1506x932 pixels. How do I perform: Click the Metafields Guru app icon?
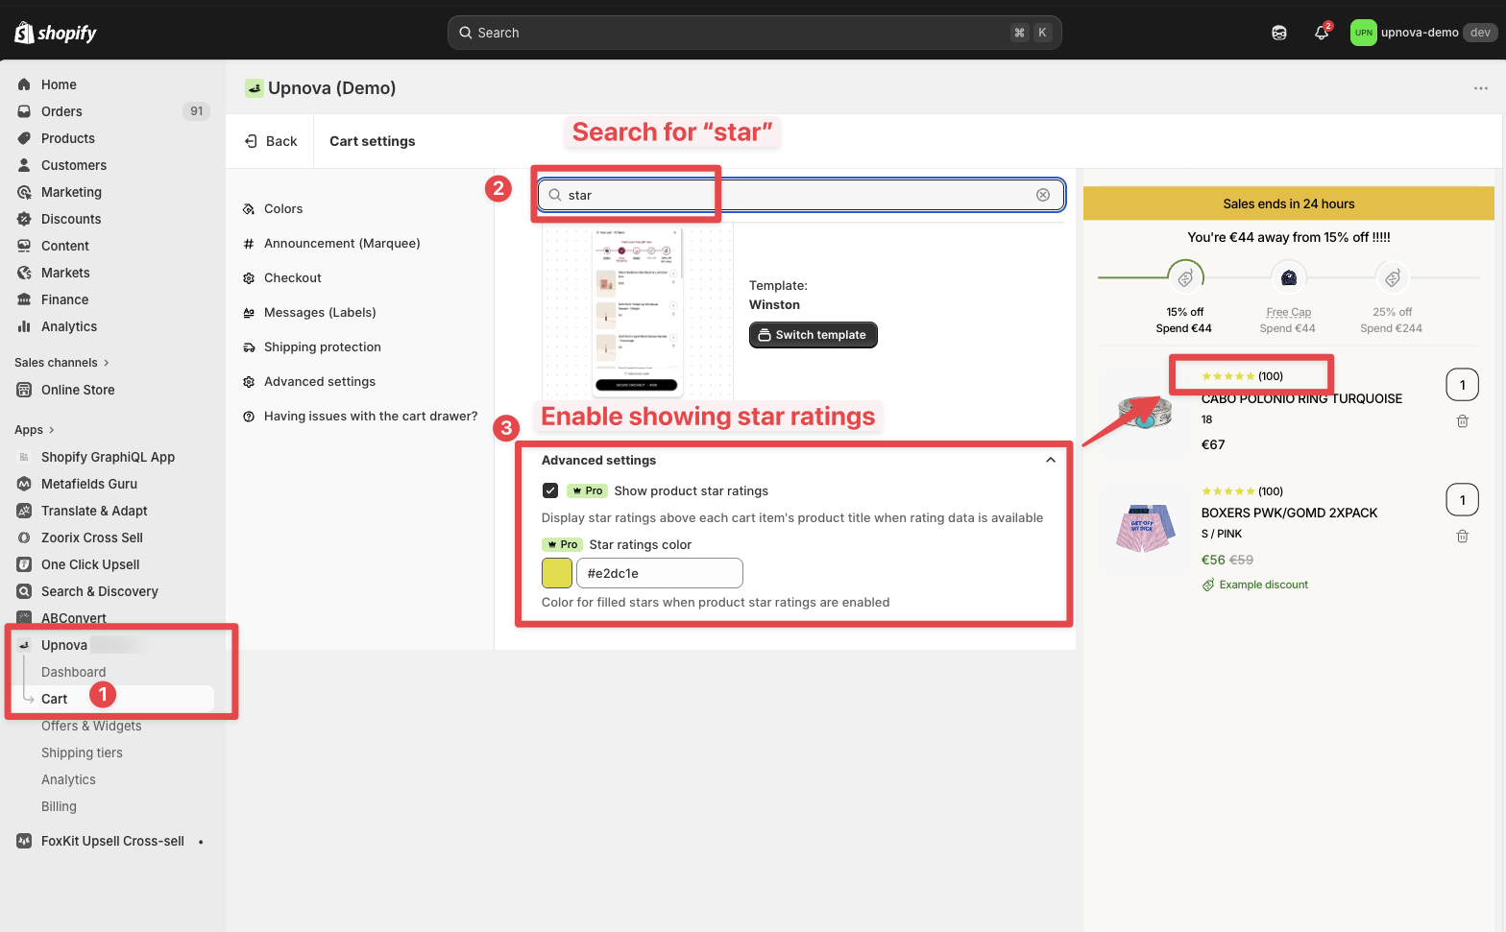(24, 484)
